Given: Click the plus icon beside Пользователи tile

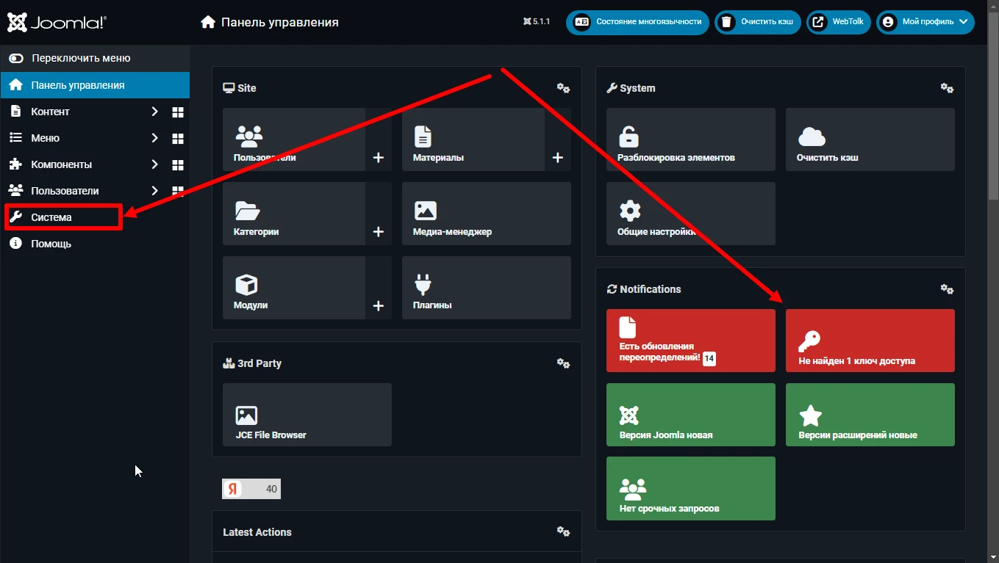Looking at the screenshot, I should (378, 157).
